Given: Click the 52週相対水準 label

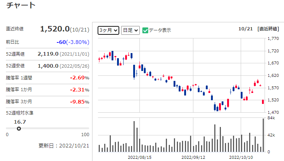Looking at the screenshot, I should point(19,113).
